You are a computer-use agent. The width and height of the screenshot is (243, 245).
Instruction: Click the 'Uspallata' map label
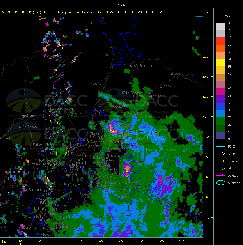(27, 116)
